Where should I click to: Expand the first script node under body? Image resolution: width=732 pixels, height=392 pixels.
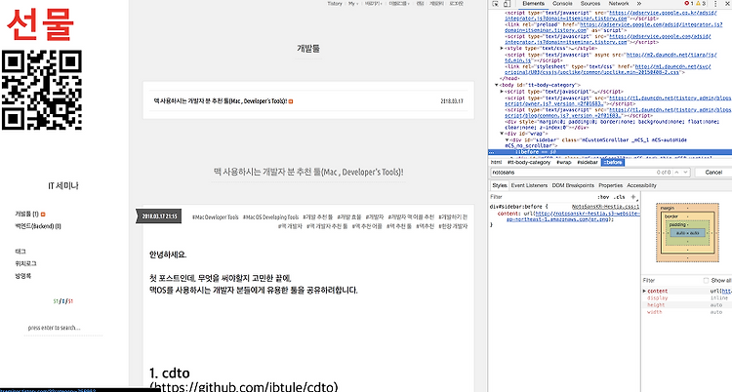502,92
